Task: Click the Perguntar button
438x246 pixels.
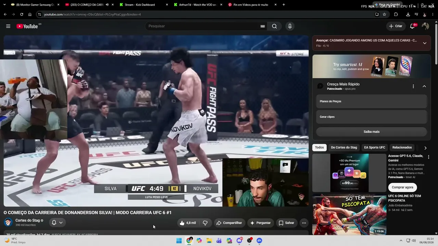Action: (x=261, y=223)
